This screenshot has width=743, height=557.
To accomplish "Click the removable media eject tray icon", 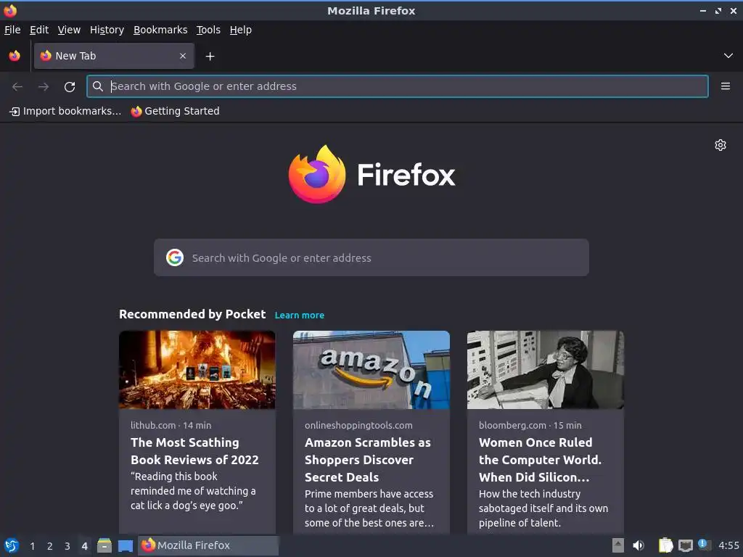I will 618,545.
